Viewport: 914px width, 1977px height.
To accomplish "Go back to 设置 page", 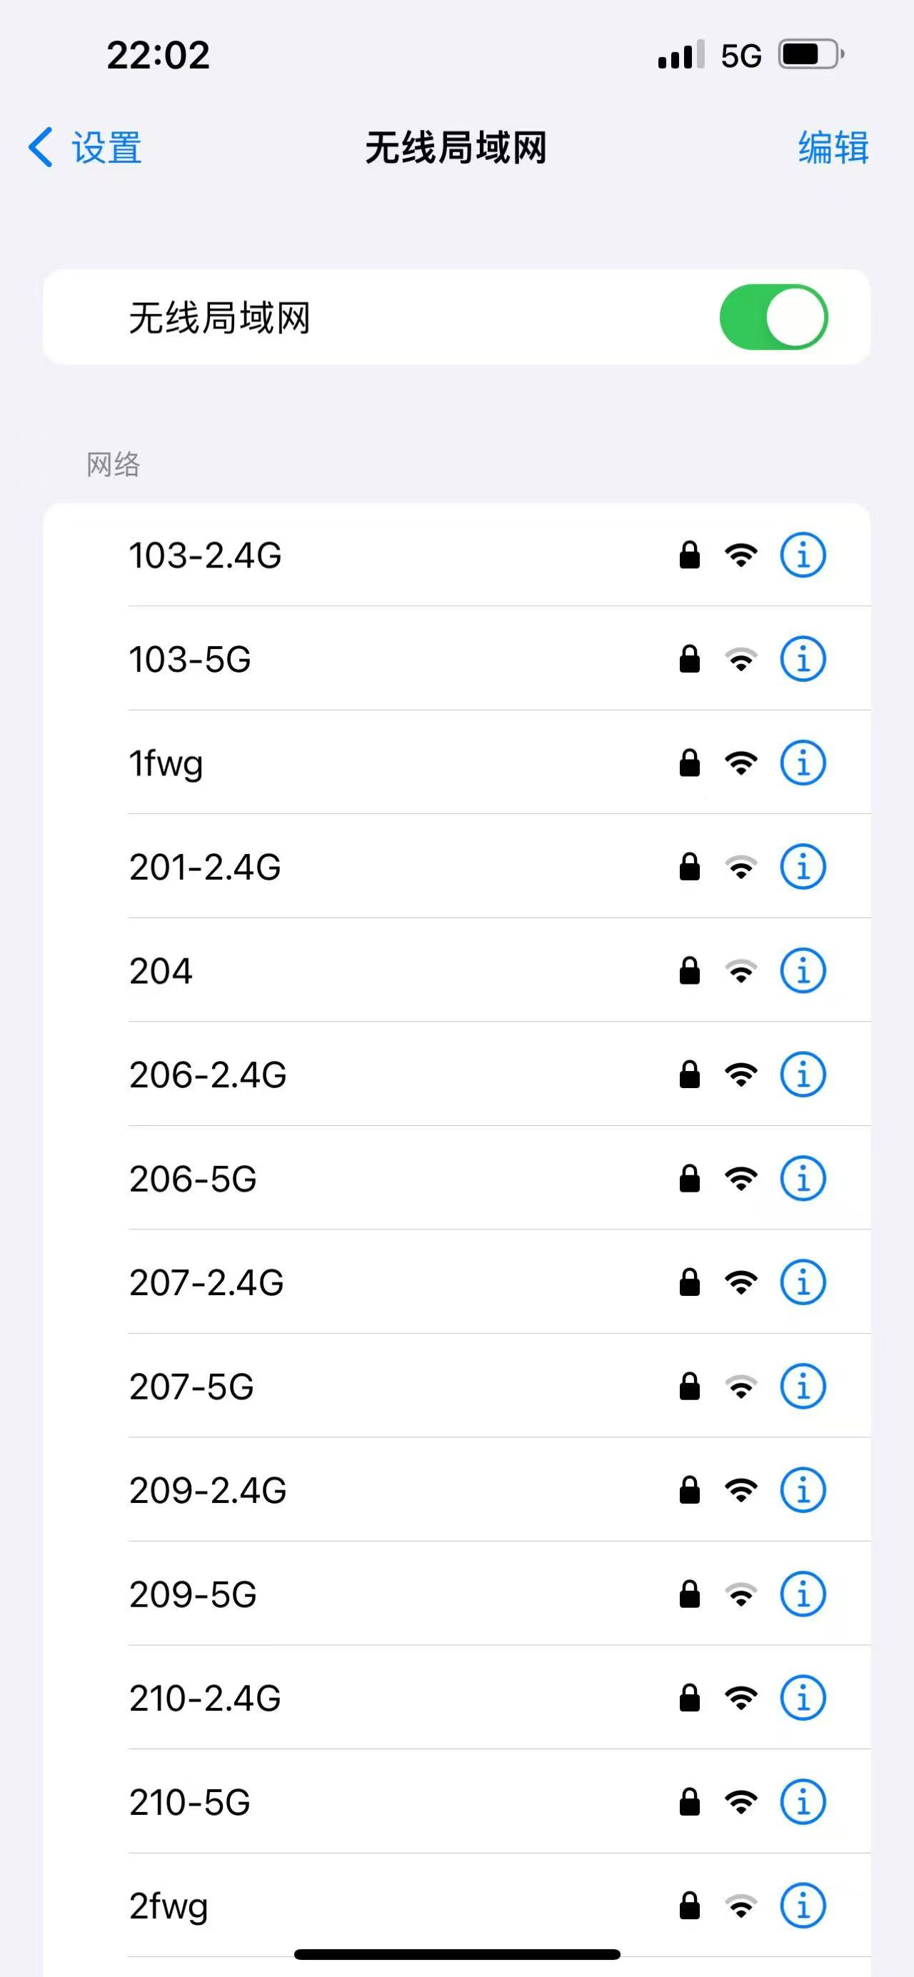I will pos(85,147).
